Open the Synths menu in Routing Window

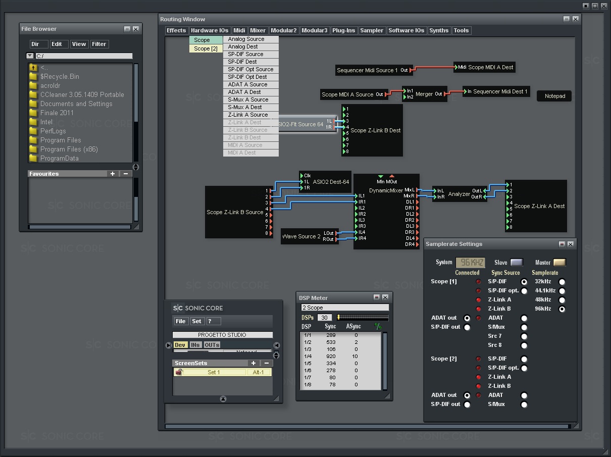coord(439,30)
